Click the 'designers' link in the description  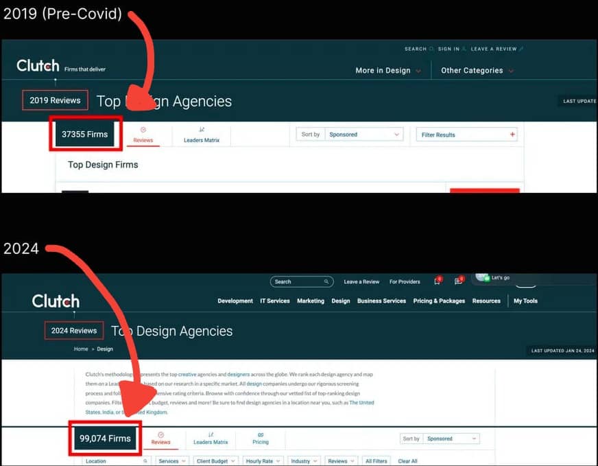pyautogui.click(x=239, y=375)
